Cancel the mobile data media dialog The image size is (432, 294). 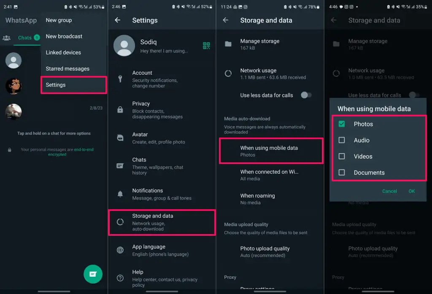(x=389, y=191)
